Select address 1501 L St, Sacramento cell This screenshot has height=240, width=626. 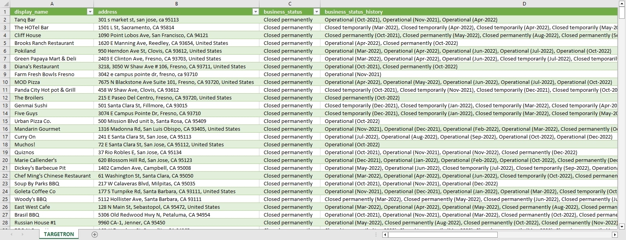(x=176, y=27)
